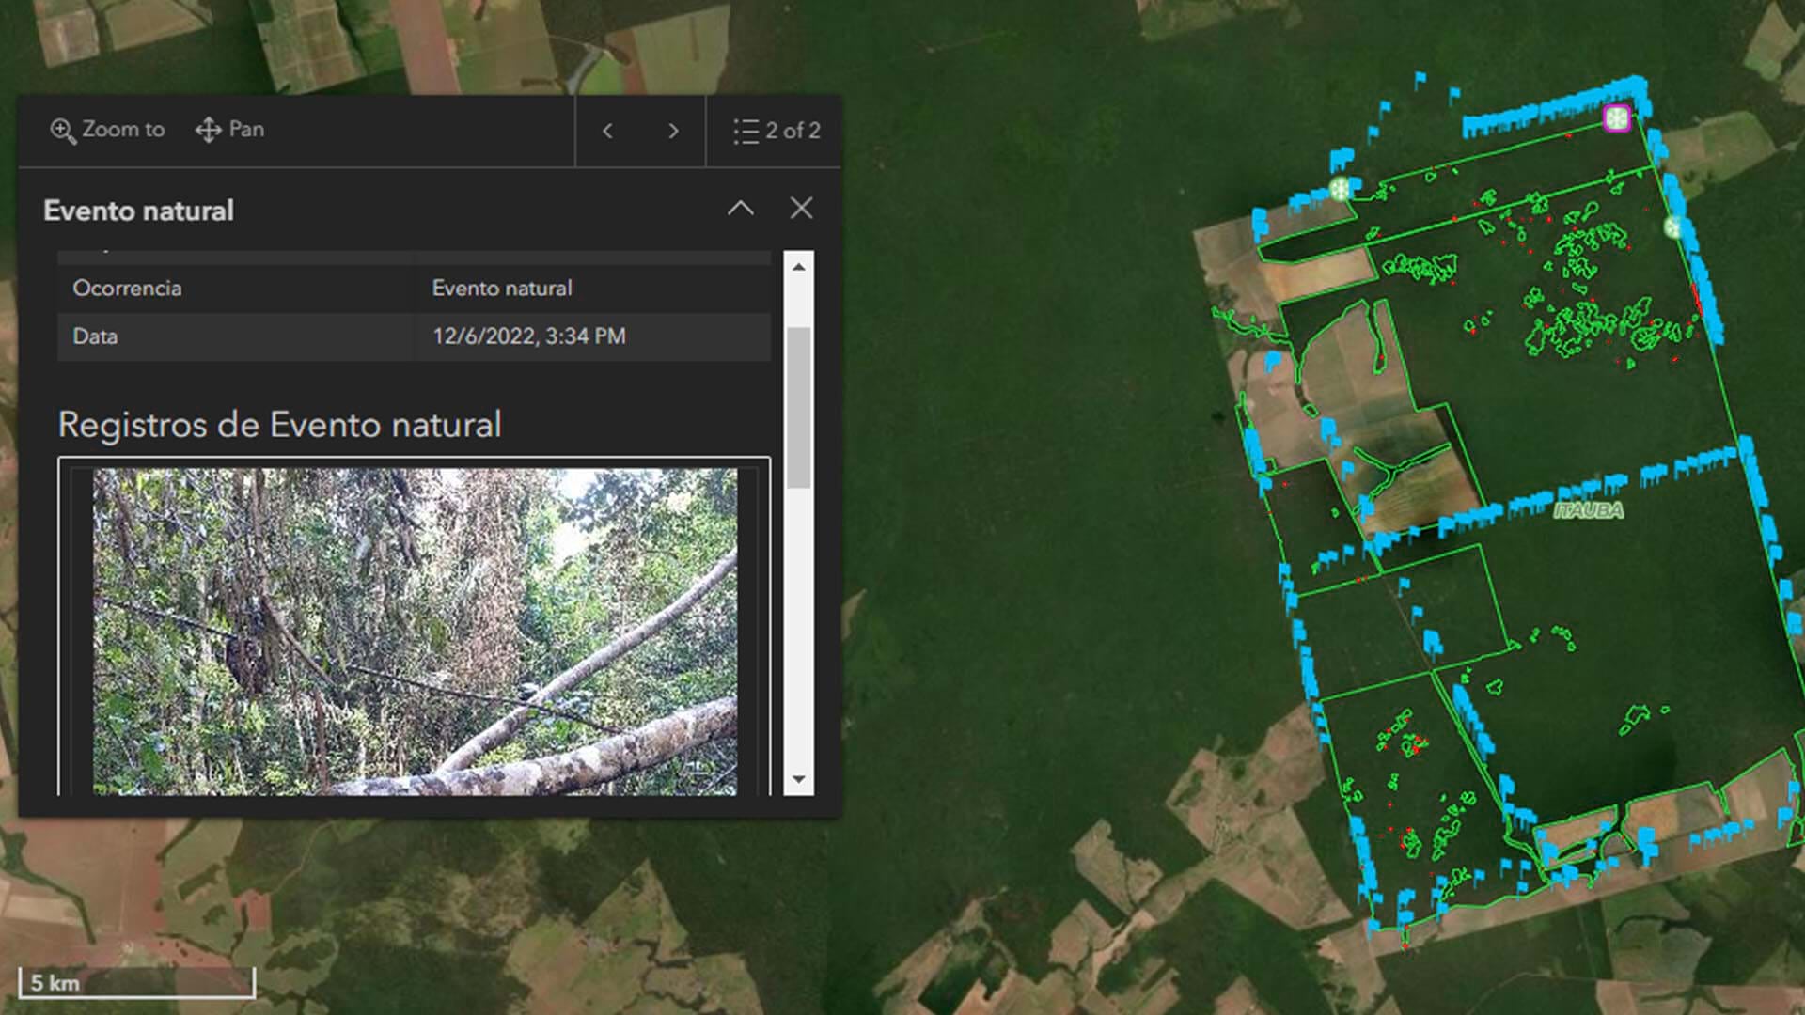Click the 5 km scale bar

click(x=136, y=983)
